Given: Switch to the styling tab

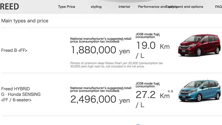Looking at the screenshot, I should pos(96,7).
